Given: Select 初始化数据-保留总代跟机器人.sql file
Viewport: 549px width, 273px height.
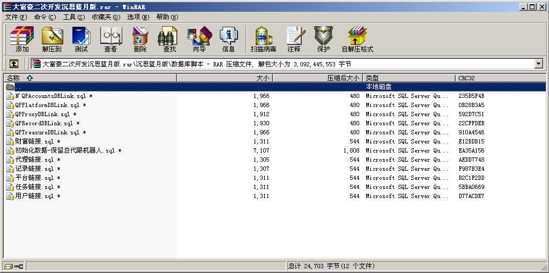Looking at the screenshot, I should click(68, 150).
